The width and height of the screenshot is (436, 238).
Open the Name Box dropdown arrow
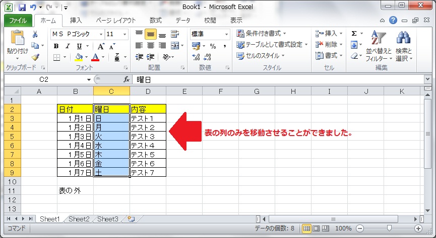(89, 79)
